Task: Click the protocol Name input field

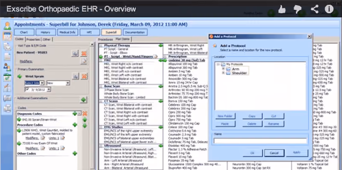Action: tap(260, 141)
